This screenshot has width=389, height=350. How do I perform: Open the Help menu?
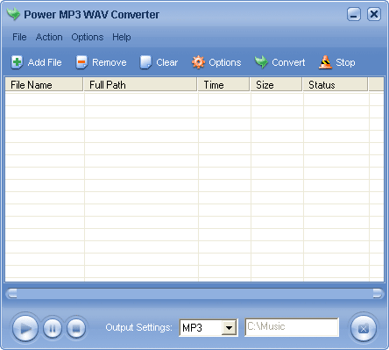[x=122, y=37]
